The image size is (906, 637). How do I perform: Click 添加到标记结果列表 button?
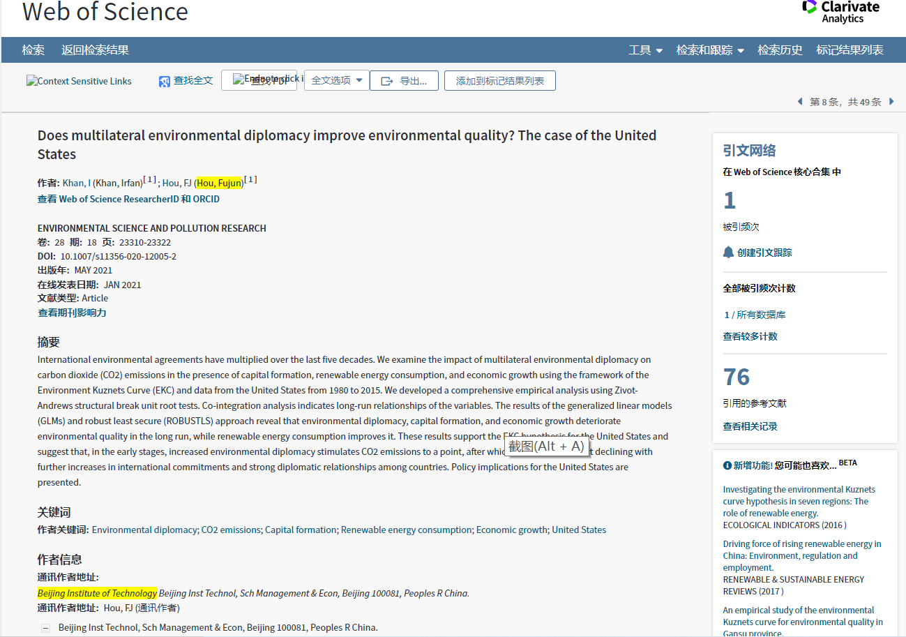(499, 81)
